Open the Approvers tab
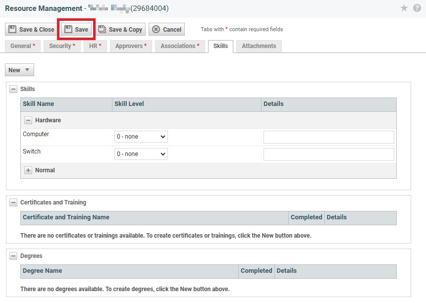Screen dimensions: 426x303 coord(131,46)
